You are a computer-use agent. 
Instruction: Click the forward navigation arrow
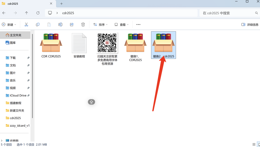(x=15, y=13)
